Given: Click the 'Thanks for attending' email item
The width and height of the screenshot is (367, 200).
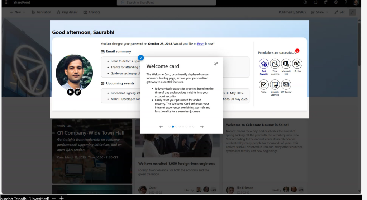Looking at the screenshot, I should [x=125, y=67].
